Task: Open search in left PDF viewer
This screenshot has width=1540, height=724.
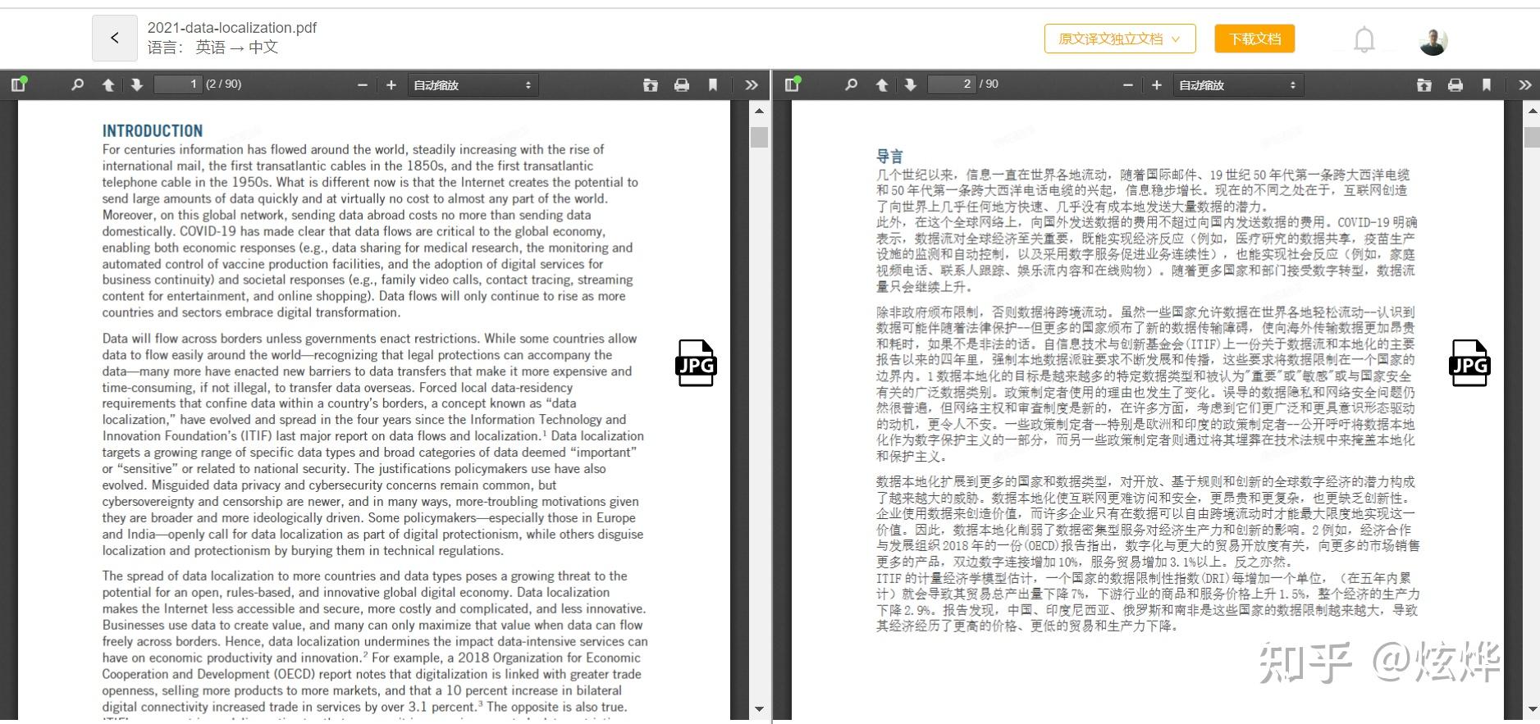Action: (x=77, y=84)
